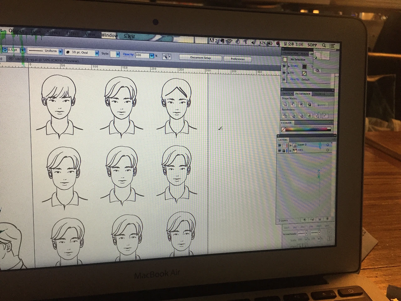Click the Delete Selection trash icon in Layers
Screen dimensions: 401x301
tap(327, 219)
